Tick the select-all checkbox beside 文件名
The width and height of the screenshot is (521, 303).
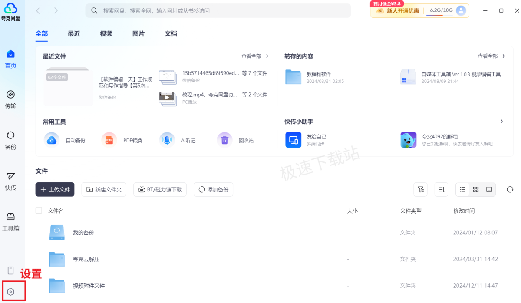39,211
